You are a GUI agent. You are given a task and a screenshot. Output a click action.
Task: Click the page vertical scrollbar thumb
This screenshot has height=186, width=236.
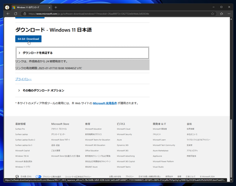231,148
